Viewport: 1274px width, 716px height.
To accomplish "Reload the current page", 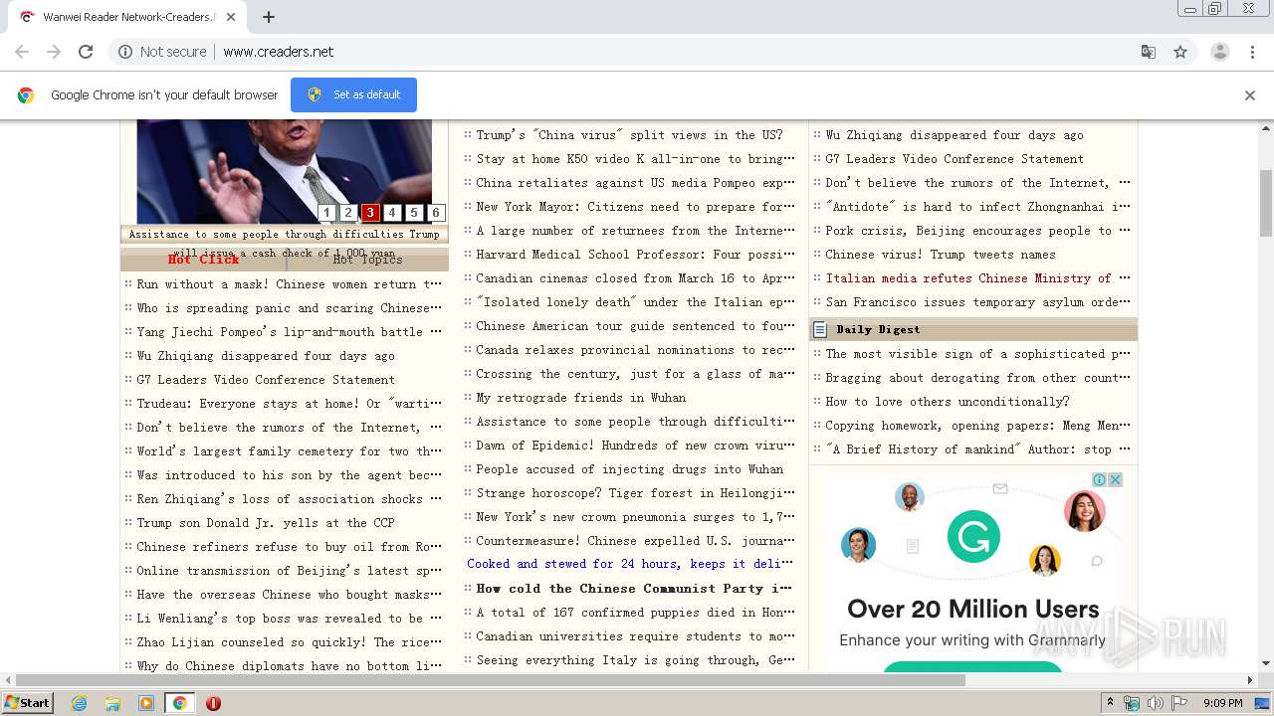I will point(86,52).
